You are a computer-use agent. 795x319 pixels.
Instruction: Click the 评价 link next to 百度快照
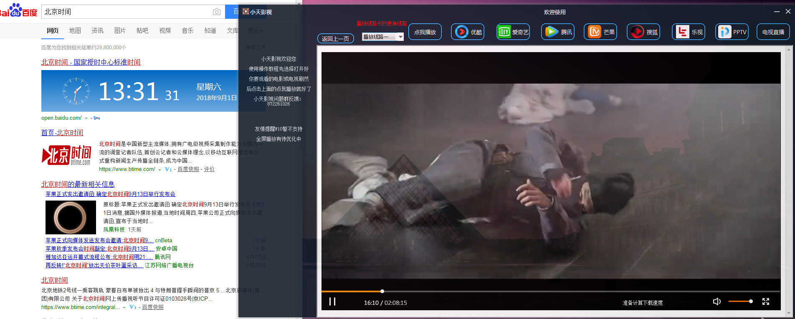tap(209, 169)
